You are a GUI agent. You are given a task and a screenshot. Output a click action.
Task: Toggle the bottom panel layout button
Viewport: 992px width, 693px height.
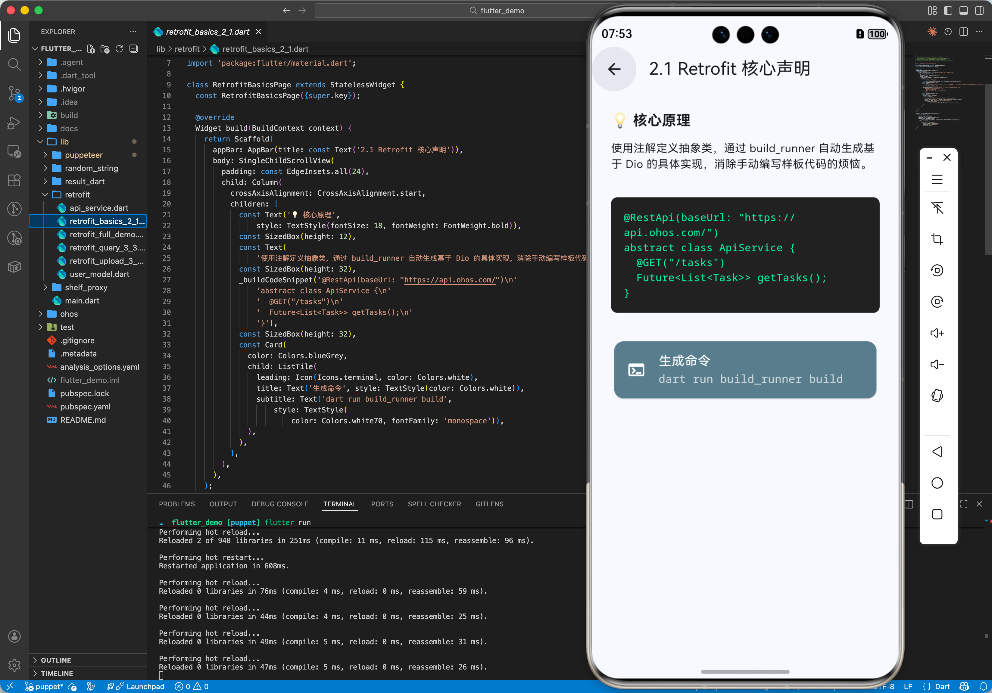pyautogui.click(x=963, y=11)
